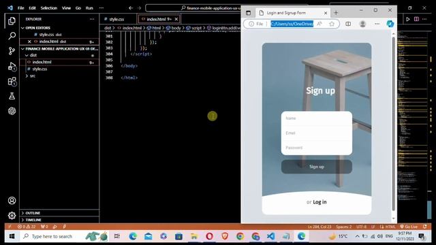Click errors and warnings count in status bar
436x245 pixels.
27,227
